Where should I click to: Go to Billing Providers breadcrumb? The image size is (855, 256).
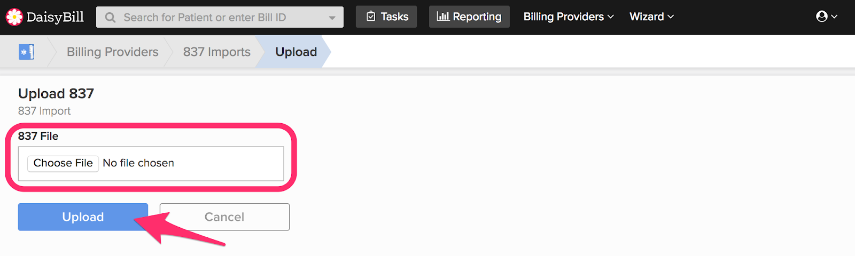[113, 52]
